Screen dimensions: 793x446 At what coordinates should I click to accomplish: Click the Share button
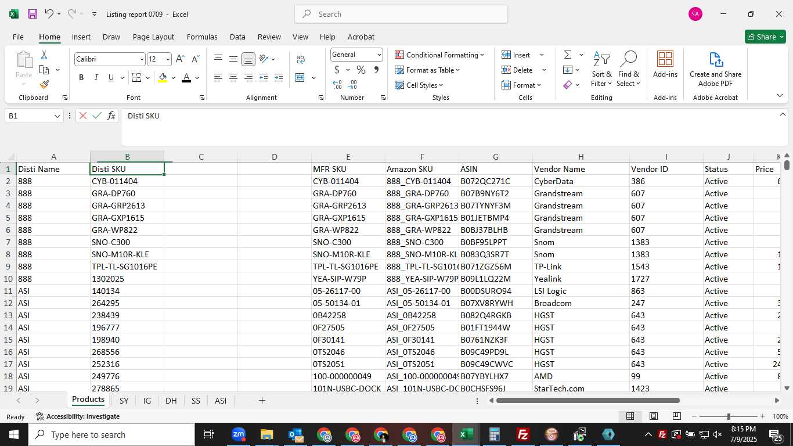[765, 37]
